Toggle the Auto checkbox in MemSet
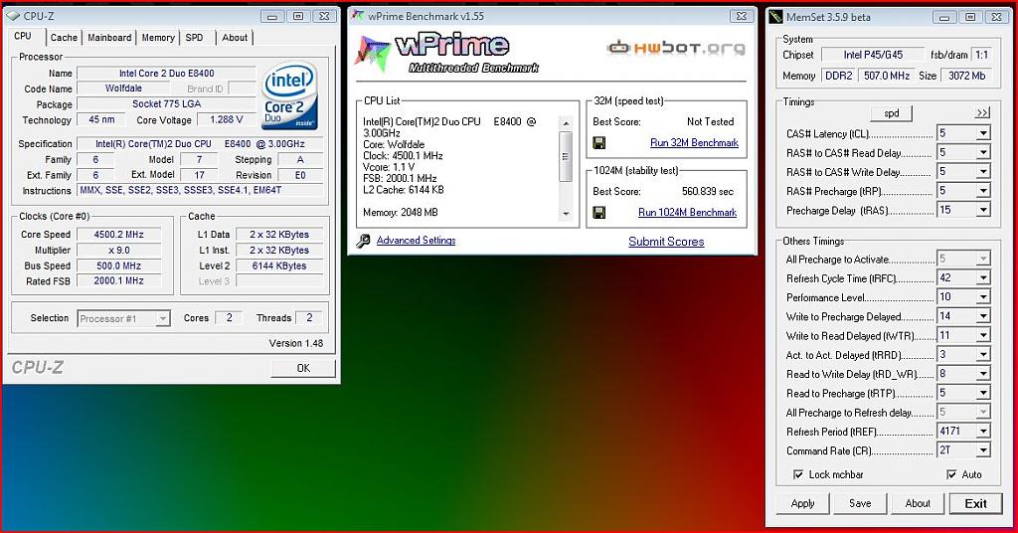Image resolution: width=1018 pixels, height=533 pixels. point(951,474)
